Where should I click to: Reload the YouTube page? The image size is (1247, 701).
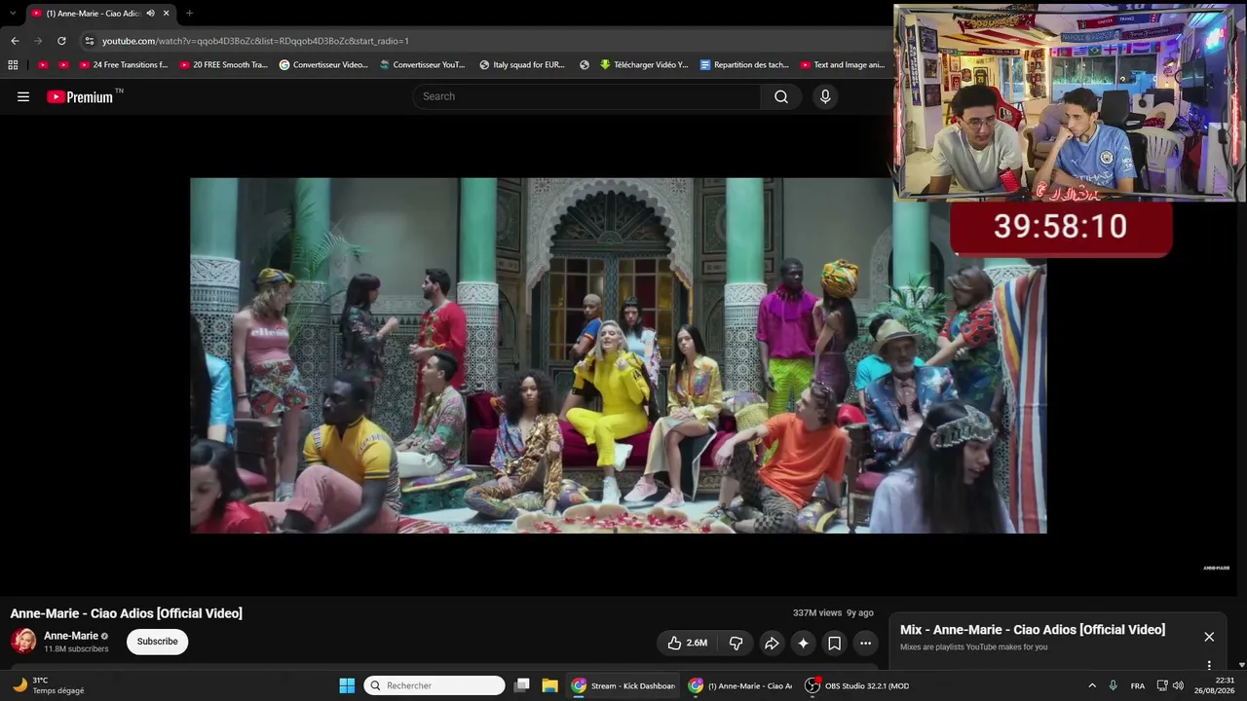(x=61, y=41)
